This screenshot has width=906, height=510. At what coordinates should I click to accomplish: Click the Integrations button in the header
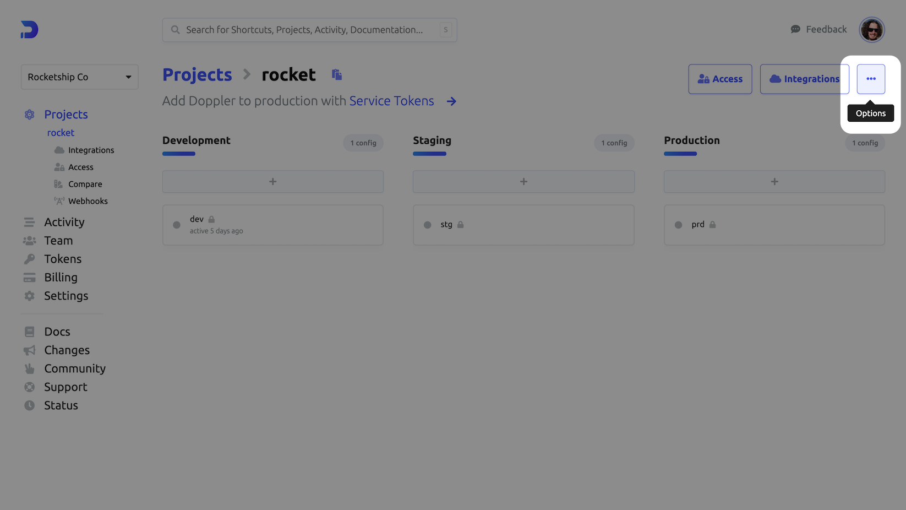tap(804, 79)
